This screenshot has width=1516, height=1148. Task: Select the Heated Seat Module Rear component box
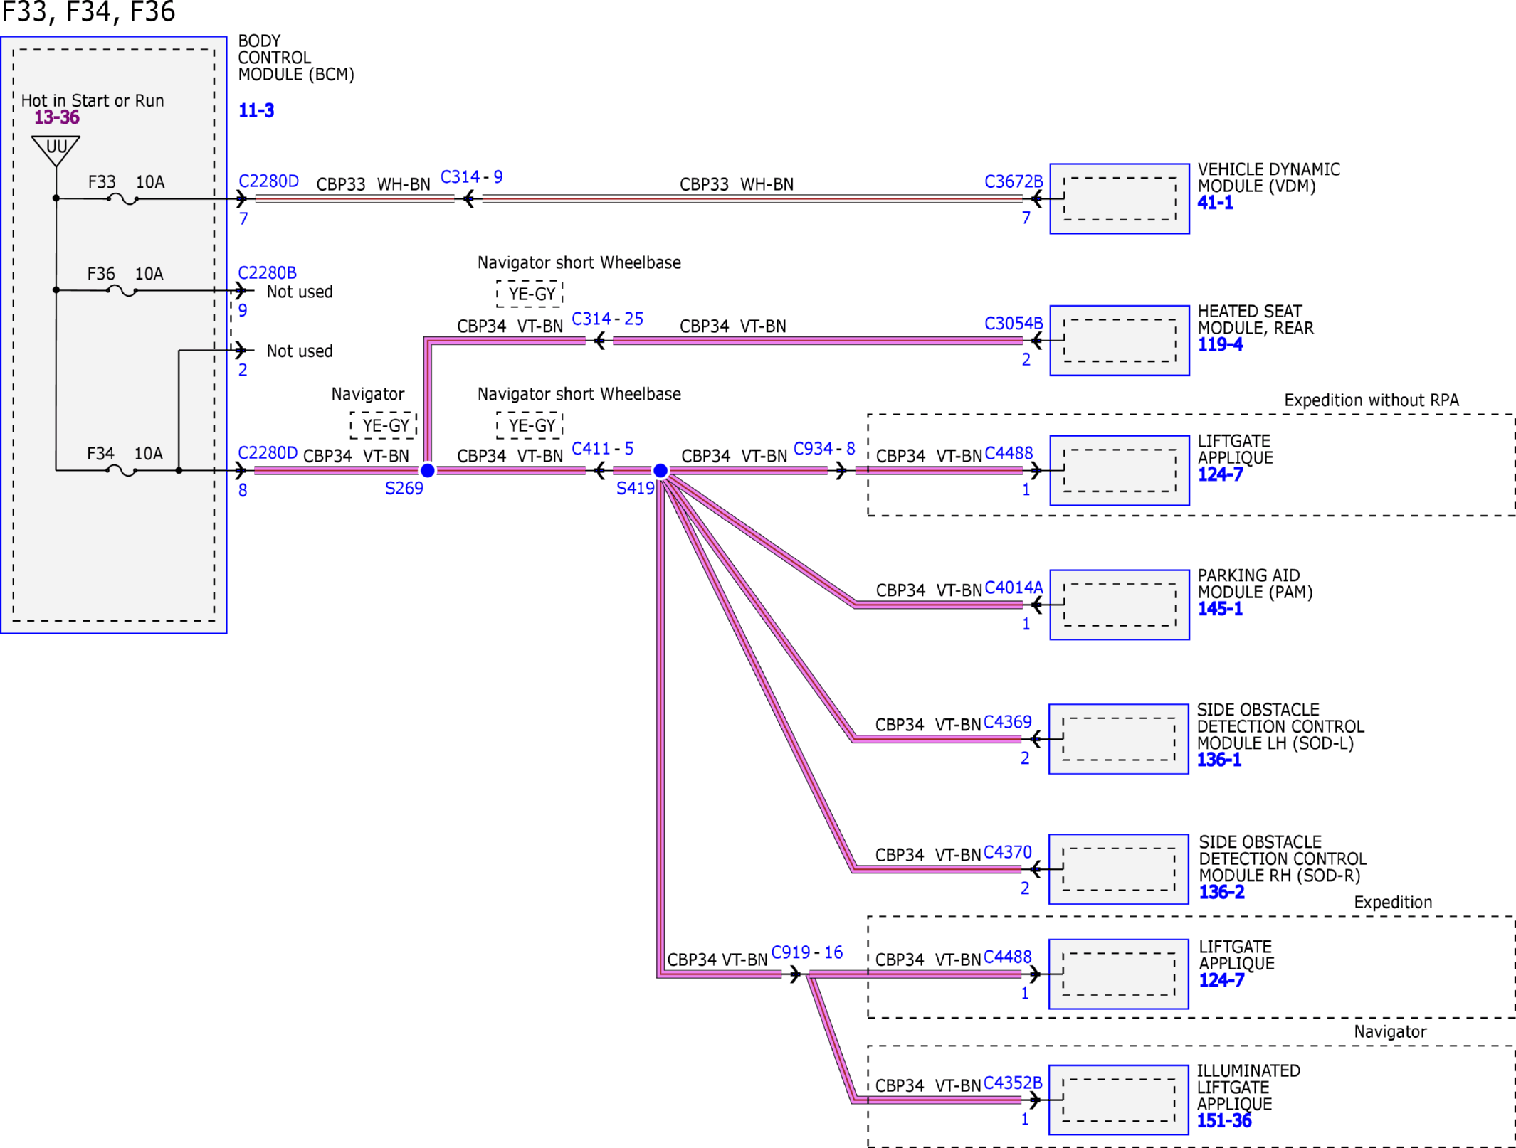click(1120, 340)
